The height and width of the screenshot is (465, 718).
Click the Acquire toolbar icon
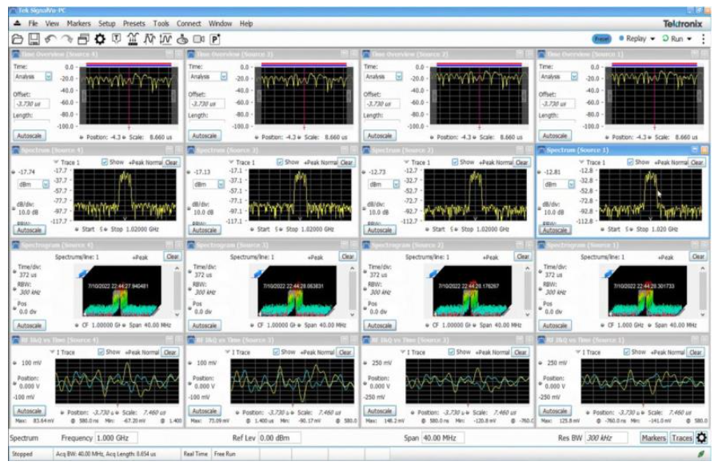133,39
